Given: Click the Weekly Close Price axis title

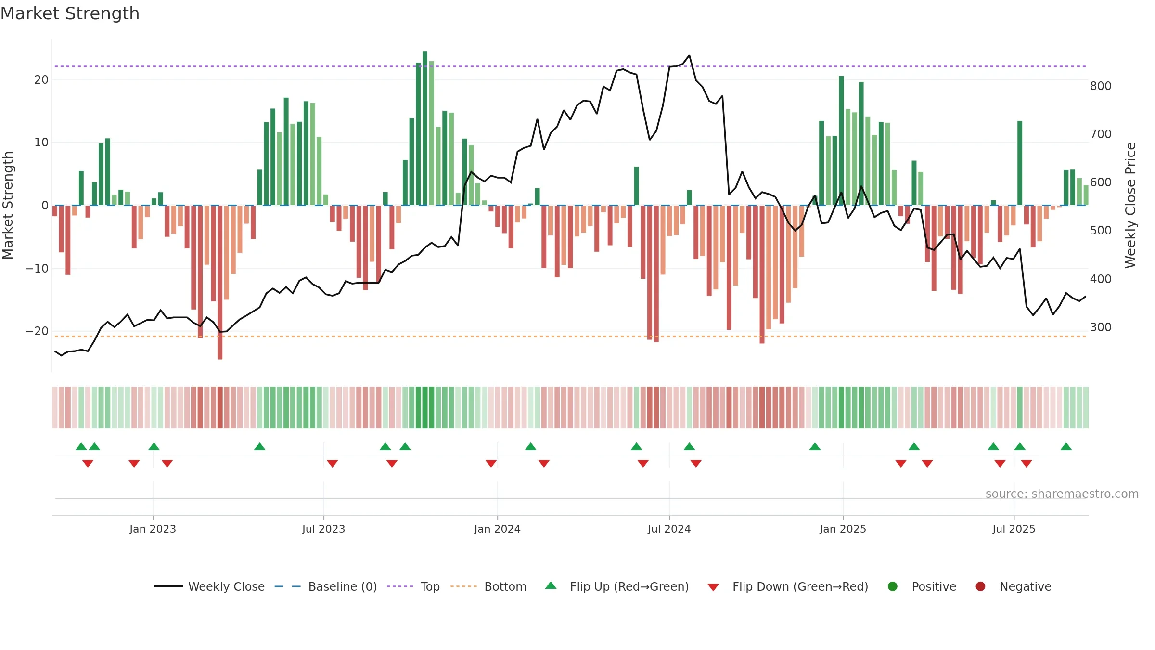Looking at the screenshot, I should (x=1130, y=205).
